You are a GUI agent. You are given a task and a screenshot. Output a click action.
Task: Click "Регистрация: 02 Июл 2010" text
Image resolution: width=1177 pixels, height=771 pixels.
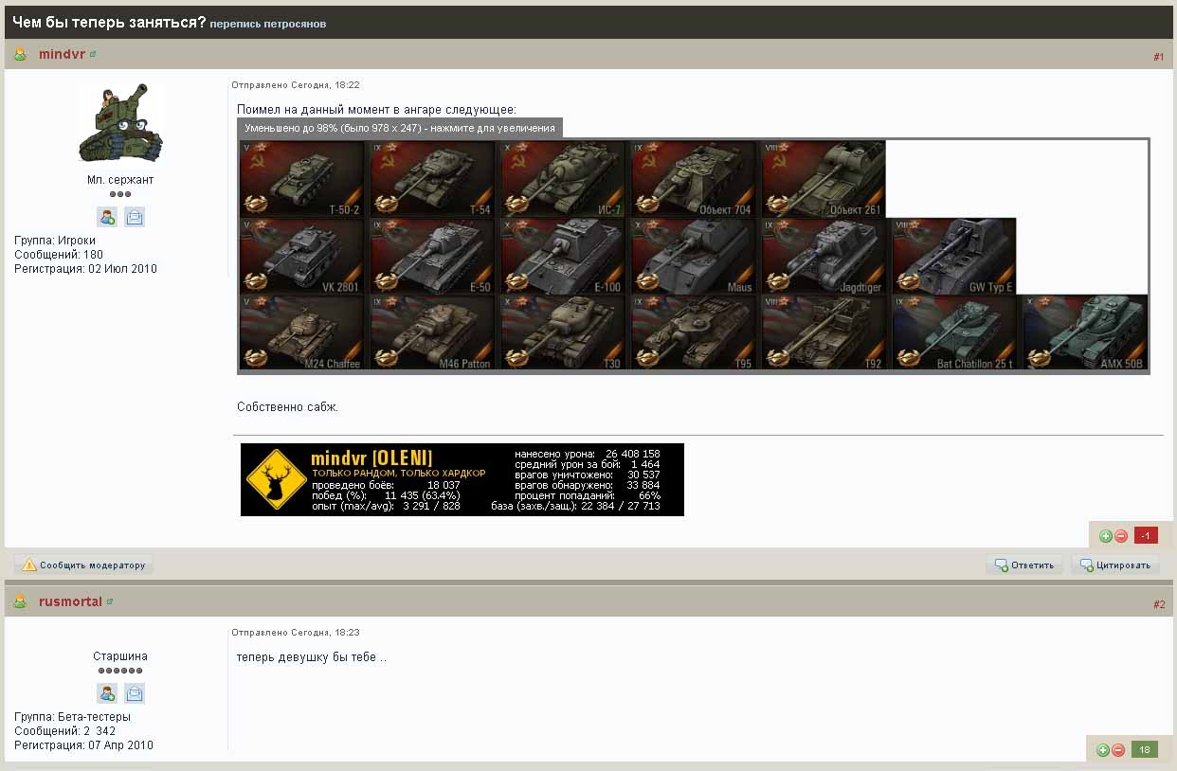tap(85, 269)
